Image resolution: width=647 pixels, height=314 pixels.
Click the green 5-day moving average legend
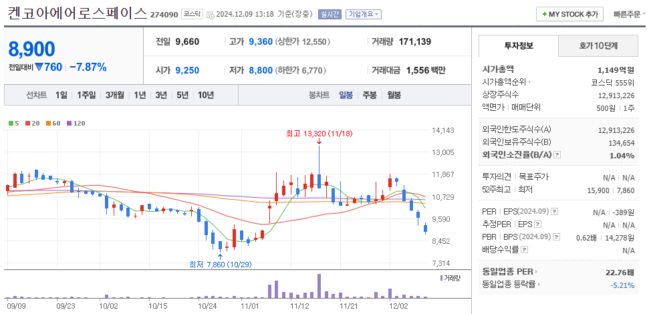pos(13,123)
